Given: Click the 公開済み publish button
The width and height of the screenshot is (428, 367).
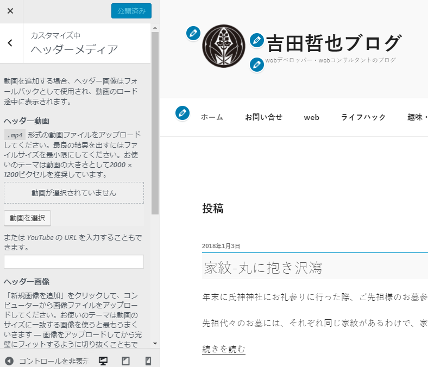Looking at the screenshot, I should (131, 11).
